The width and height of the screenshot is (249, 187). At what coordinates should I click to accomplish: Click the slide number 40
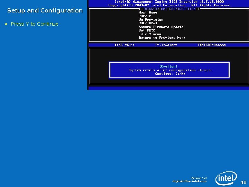243,182
